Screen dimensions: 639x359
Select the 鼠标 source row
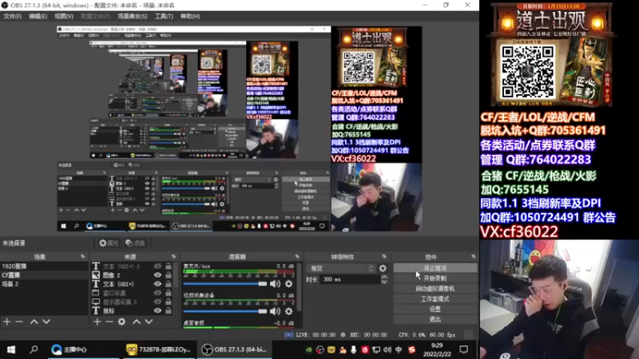pos(133,310)
